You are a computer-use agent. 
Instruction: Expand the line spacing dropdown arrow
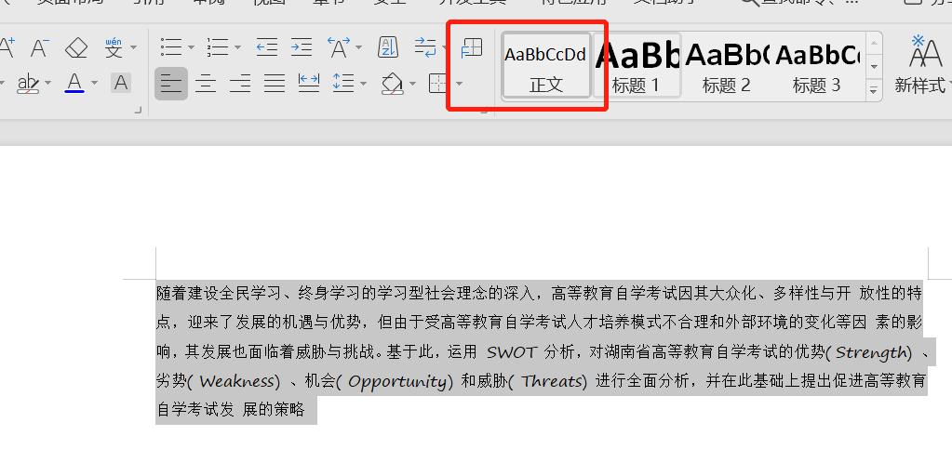[x=363, y=83]
